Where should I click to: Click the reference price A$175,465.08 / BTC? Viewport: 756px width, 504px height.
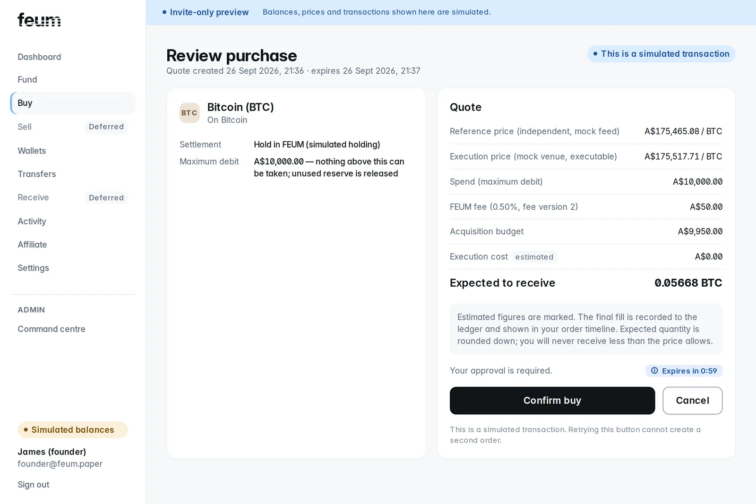683,131
